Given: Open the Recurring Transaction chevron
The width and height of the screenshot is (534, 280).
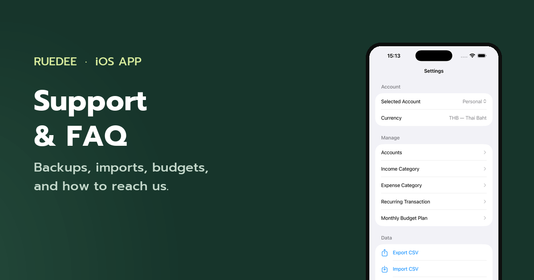Looking at the screenshot, I should coord(485,202).
